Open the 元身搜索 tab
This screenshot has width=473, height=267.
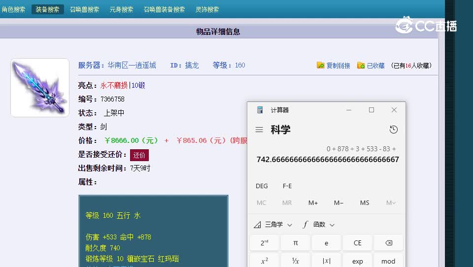[x=121, y=9]
